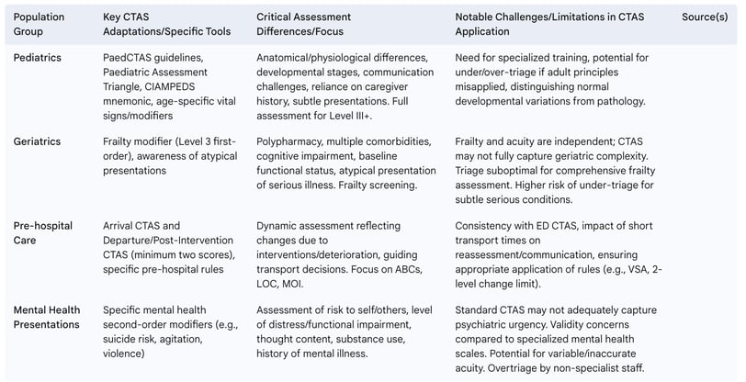This screenshot has height=382, width=746.
Task: Click the Frailty and acuity are independent cell
Action: pyautogui.click(x=555, y=170)
